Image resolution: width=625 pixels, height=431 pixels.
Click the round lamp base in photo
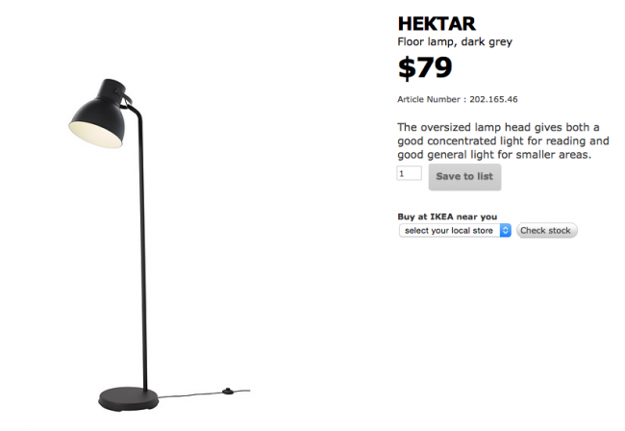pyautogui.click(x=128, y=398)
